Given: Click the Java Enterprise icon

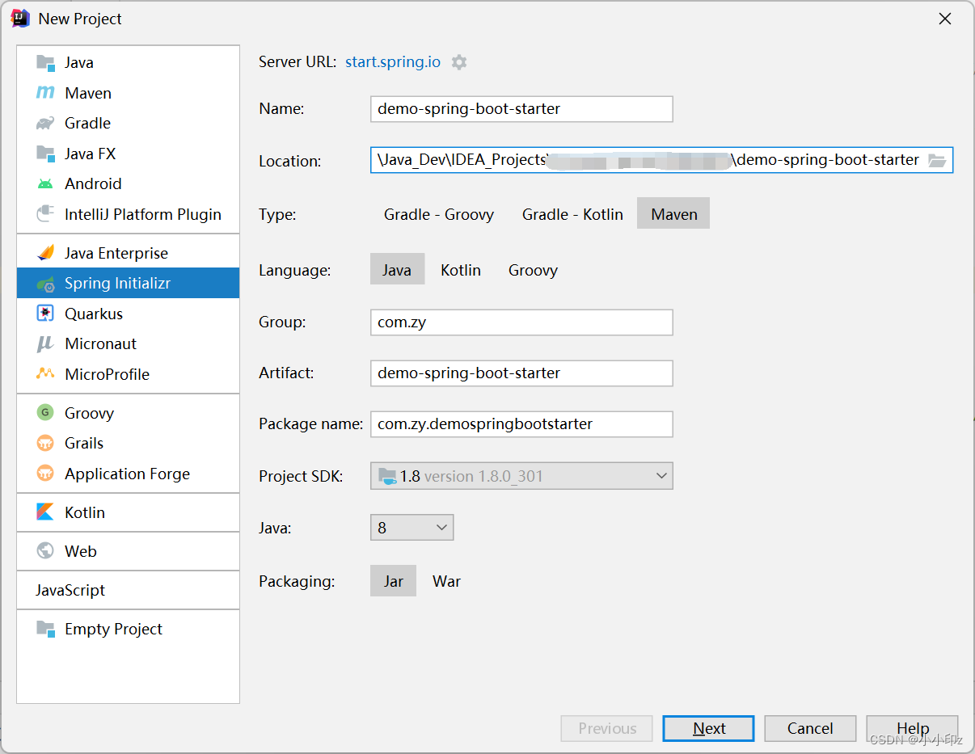Looking at the screenshot, I should pyautogui.click(x=45, y=253).
